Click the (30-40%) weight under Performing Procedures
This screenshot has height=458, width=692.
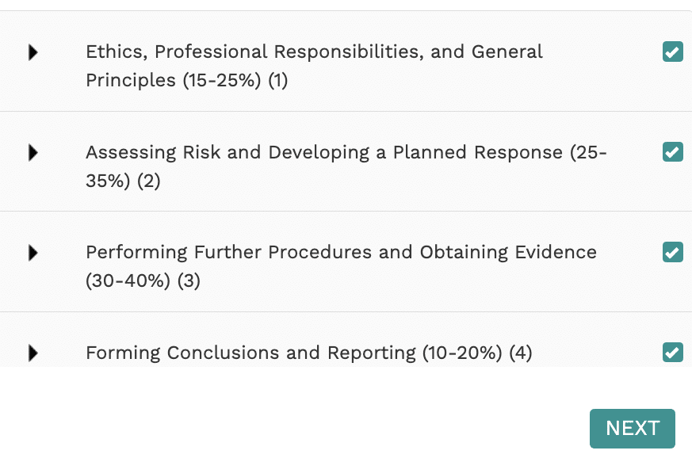pos(128,281)
